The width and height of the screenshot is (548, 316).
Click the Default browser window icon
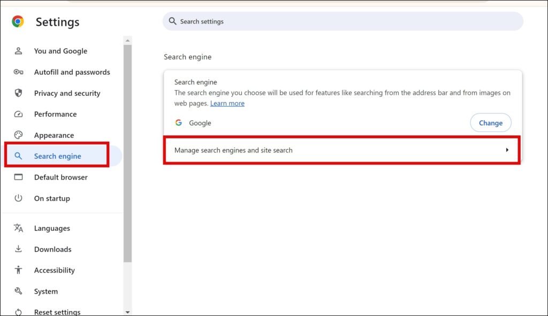click(x=18, y=177)
